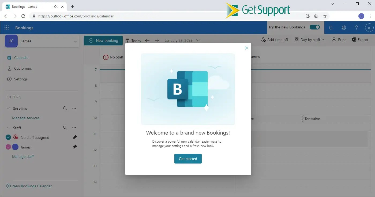Screen dimensions: 375x197
Task: Print the calendar
Action: point(339,40)
